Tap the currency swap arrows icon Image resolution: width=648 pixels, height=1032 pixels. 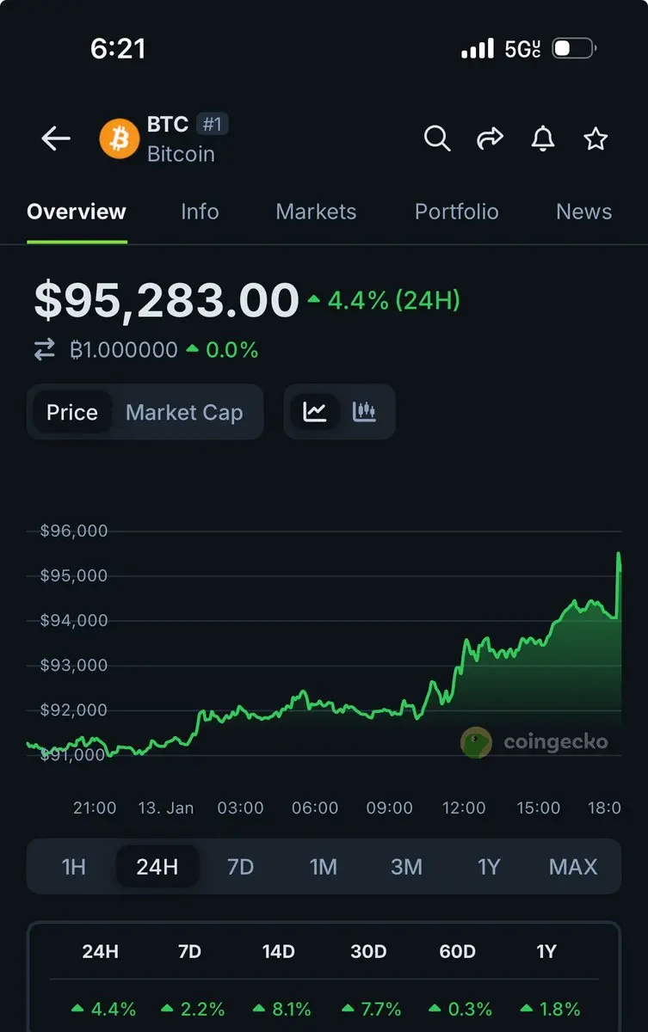(x=44, y=350)
